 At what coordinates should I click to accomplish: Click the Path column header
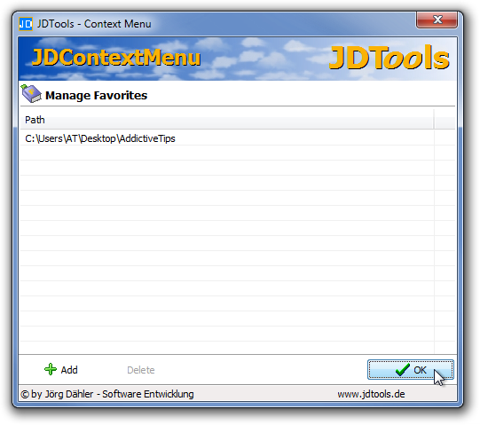227,120
